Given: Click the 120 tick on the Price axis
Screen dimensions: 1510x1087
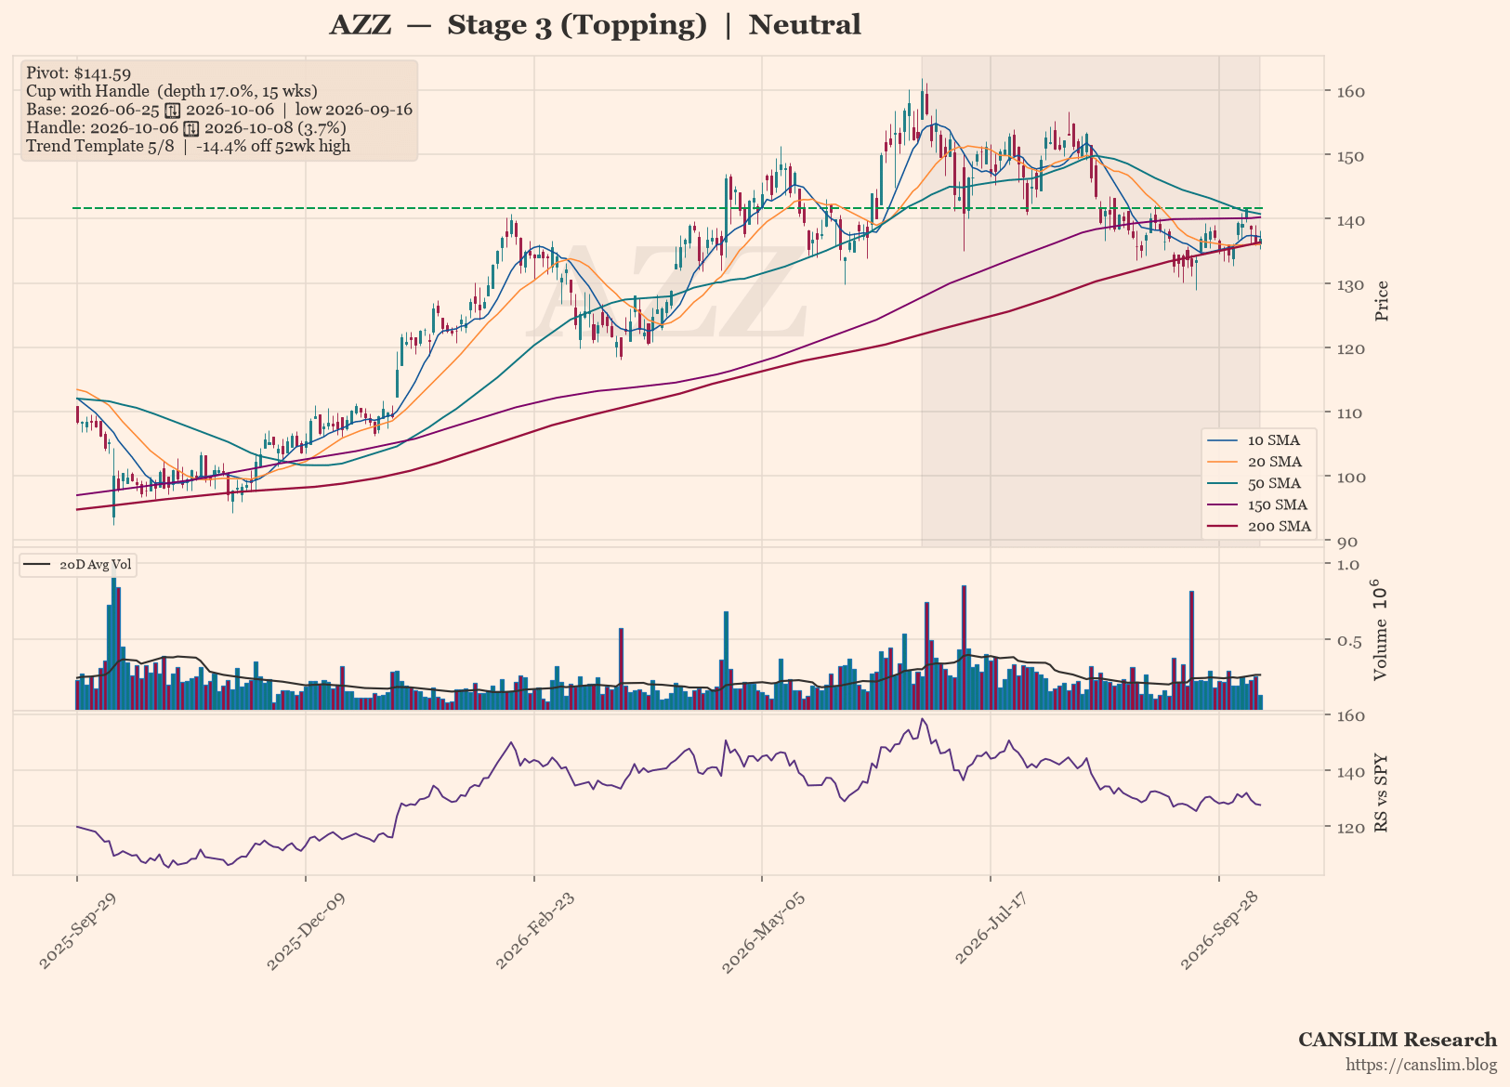Looking at the screenshot, I should [1351, 348].
